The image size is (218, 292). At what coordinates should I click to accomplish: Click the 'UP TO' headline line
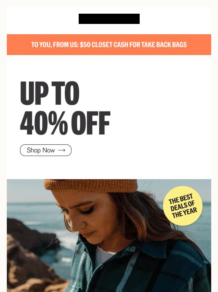(49, 93)
